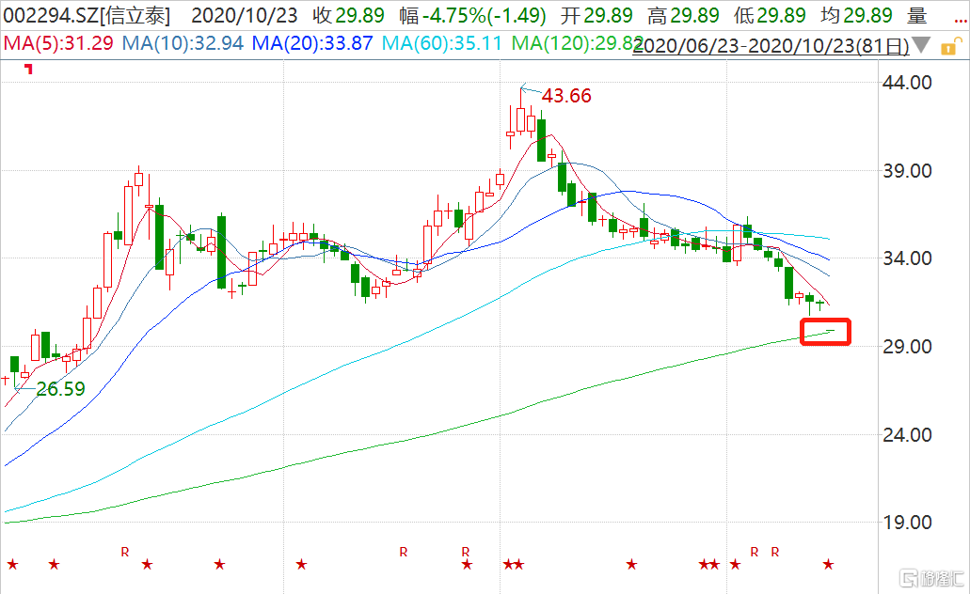Image resolution: width=970 pixels, height=594 pixels.
Task: Click the 19.00 price axis label
Action: (x=907, y=523)
